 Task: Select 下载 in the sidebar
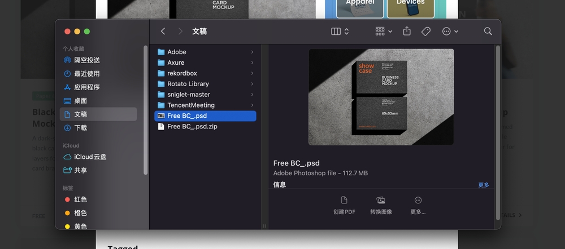(80, 128)
